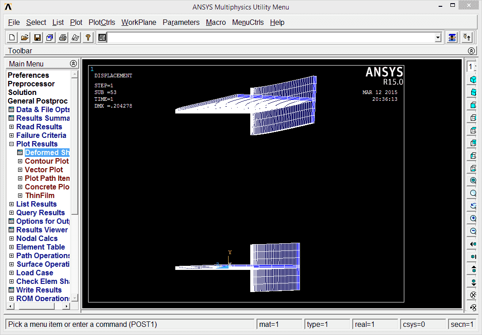Switch to Isometric view icon

point(473,80)
